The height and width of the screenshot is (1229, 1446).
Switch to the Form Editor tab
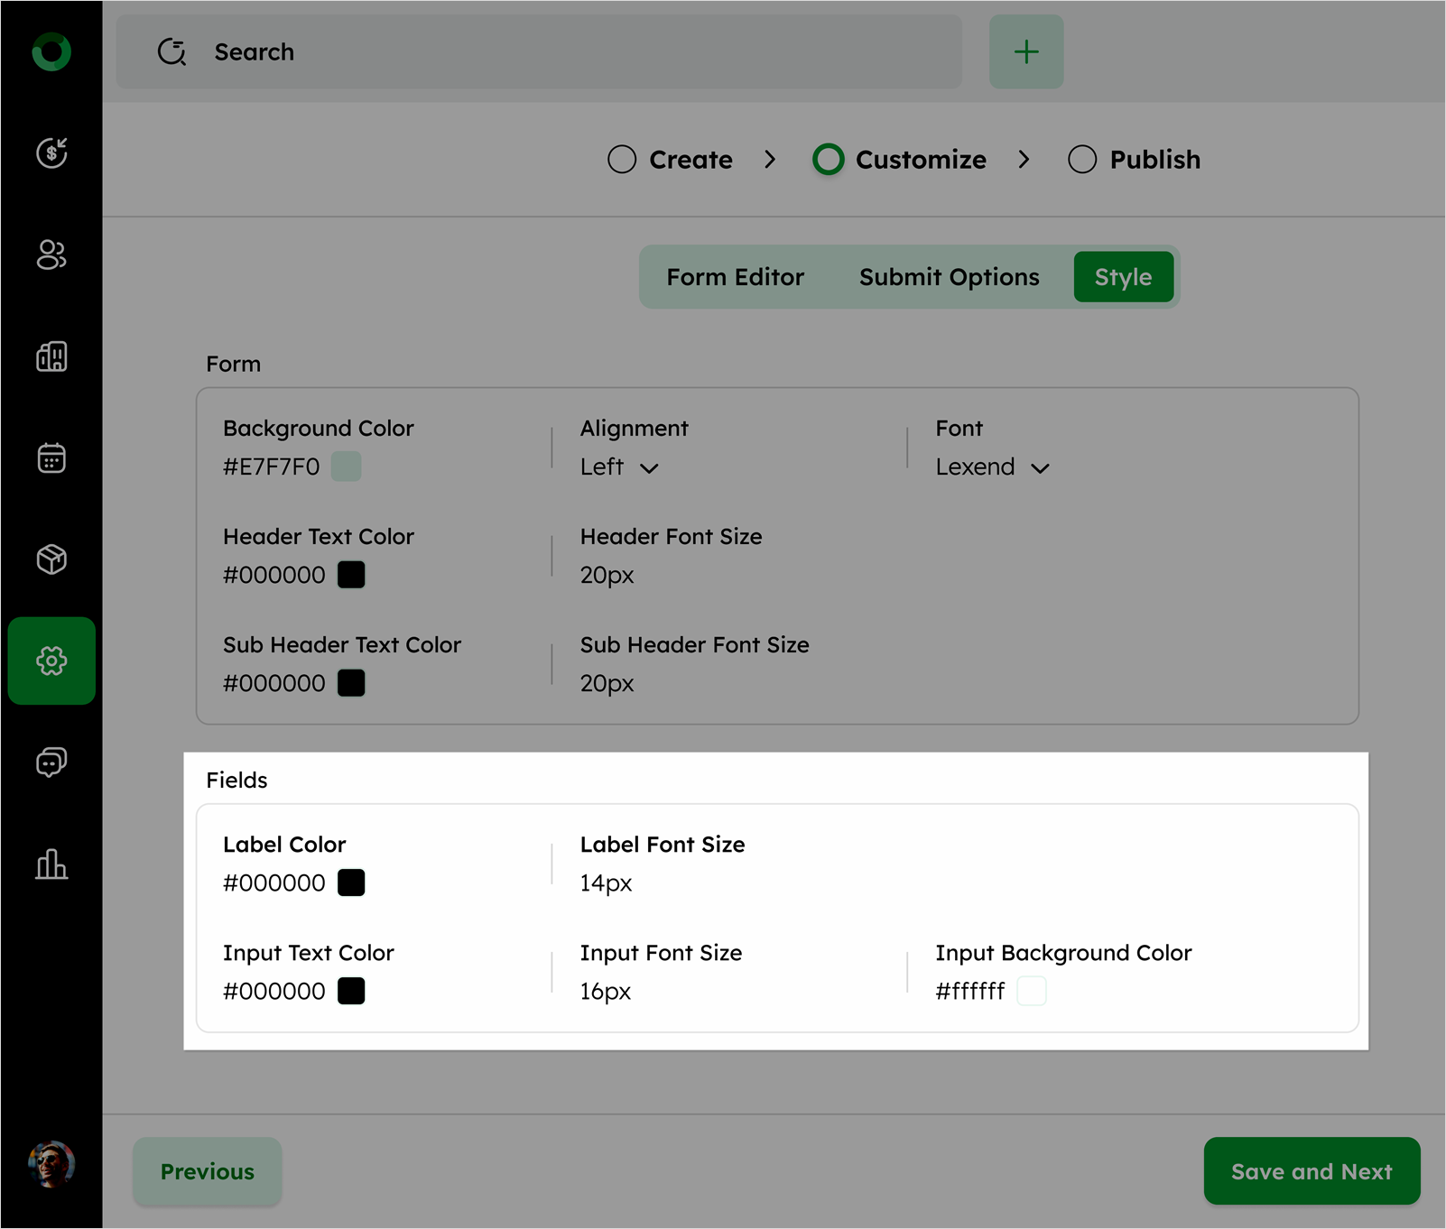pos(735,277)
